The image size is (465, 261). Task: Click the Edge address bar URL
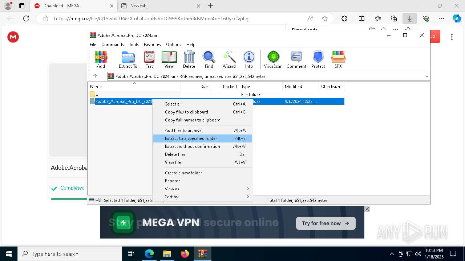click(x=151, y=18)
